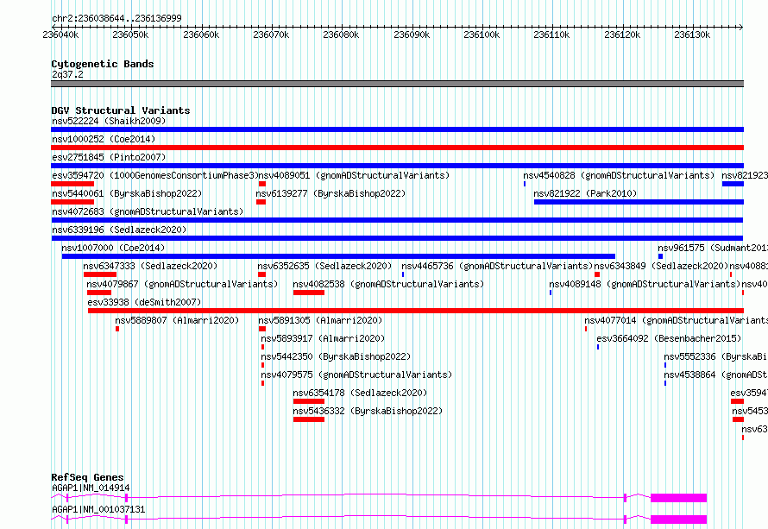Viewport: 768px width, 529px height.
Task: Click the nsv4082538 red variant bar
Action: (309, 293)
